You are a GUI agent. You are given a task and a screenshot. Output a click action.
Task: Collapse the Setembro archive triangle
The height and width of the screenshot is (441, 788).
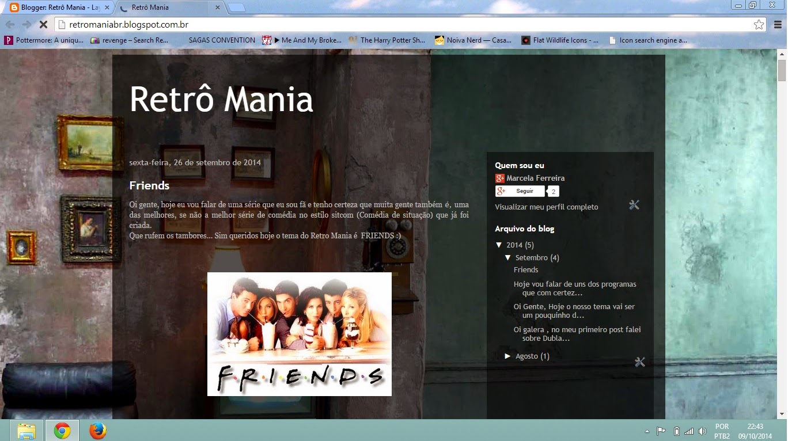click(508, 257)
